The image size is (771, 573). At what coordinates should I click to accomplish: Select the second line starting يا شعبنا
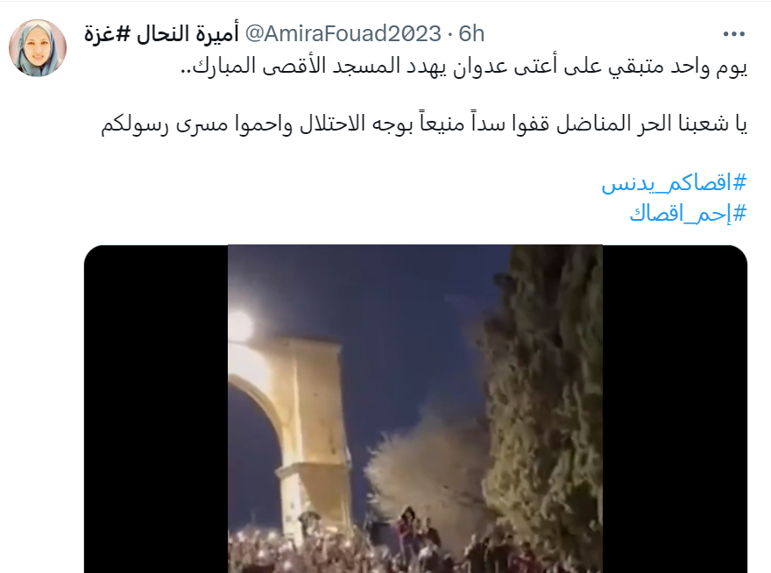pos(424,124)
